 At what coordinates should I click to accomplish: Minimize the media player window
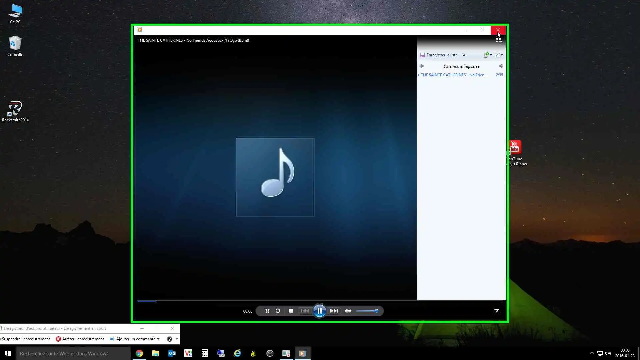pyautogui.click(x=468, y=30)
